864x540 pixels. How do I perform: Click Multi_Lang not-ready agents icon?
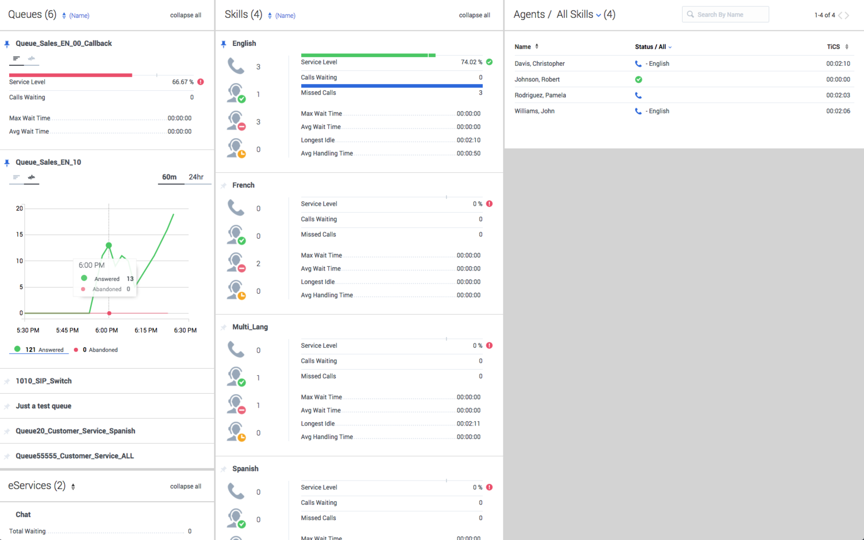[x=236, y=404]
